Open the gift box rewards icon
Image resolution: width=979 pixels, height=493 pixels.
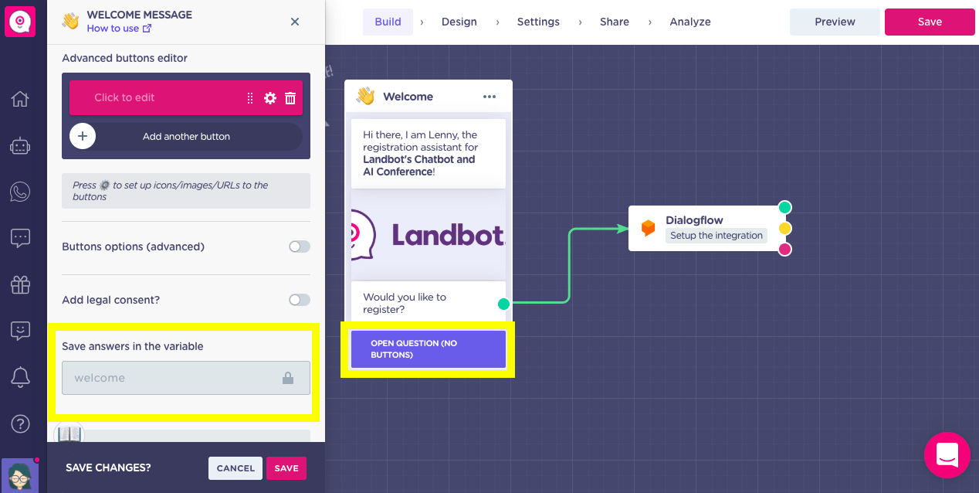pos(20,284)
